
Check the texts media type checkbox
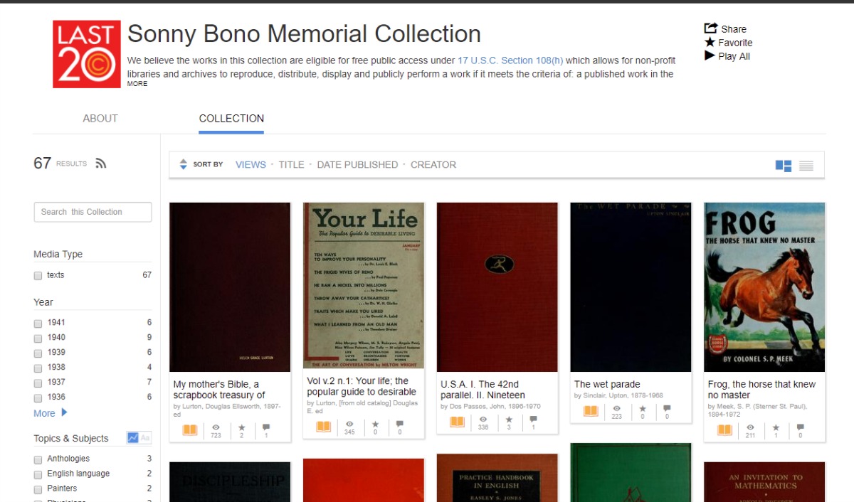[x=38, y=276]
